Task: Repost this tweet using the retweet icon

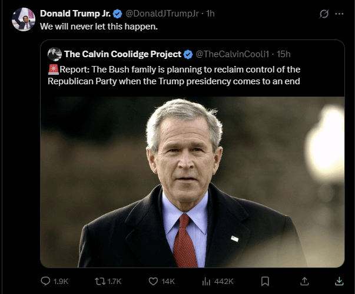Action: pos(98,282)
